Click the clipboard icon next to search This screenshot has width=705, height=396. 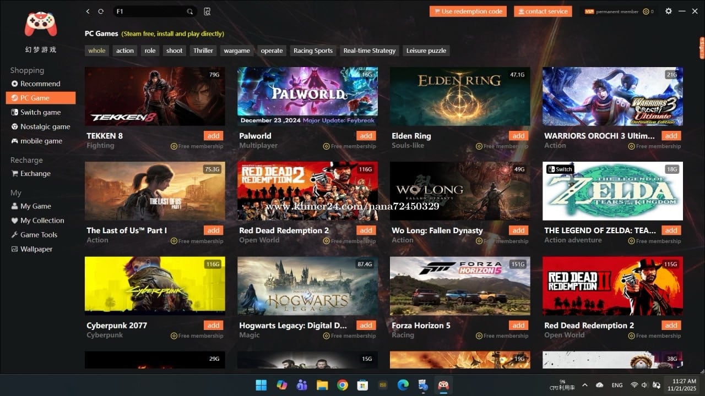tap(207, 12)
